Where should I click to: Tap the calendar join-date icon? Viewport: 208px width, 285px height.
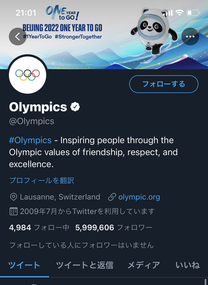click(x=13, y=211)
